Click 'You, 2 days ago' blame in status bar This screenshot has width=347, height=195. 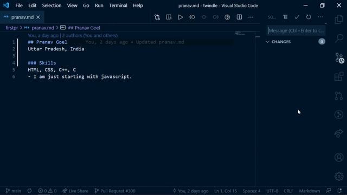(x=190, y=191)
